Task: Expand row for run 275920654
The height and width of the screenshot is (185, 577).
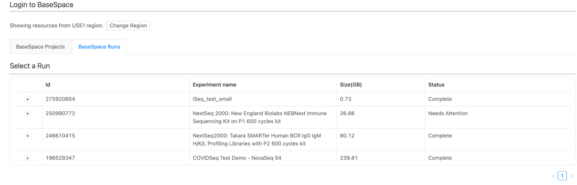Action: [x=28, y=99]
